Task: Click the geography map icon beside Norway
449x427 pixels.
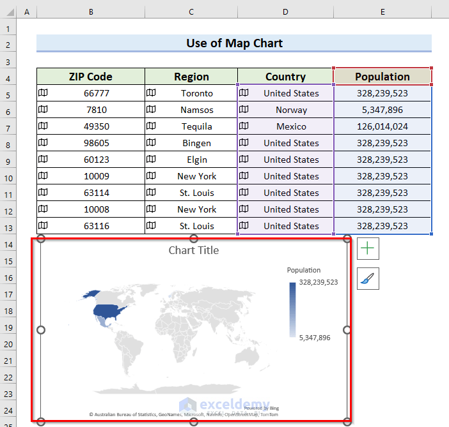Action: [x=244, y=110]
